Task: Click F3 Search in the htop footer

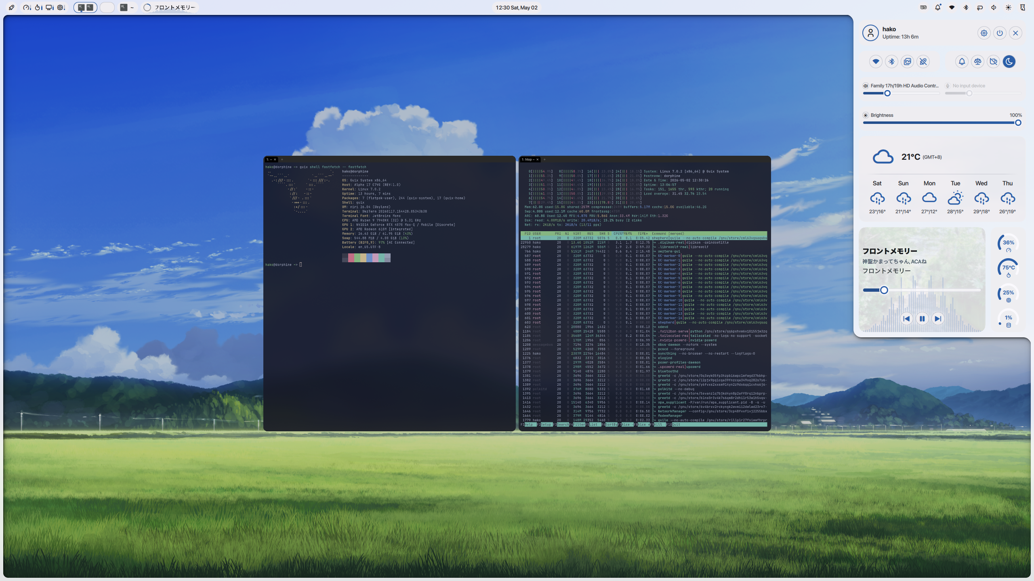Action: click(x=561, y=424)
